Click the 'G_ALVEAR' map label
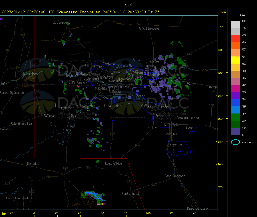Viewport: 257px width, 217px height. pos(171,125)
